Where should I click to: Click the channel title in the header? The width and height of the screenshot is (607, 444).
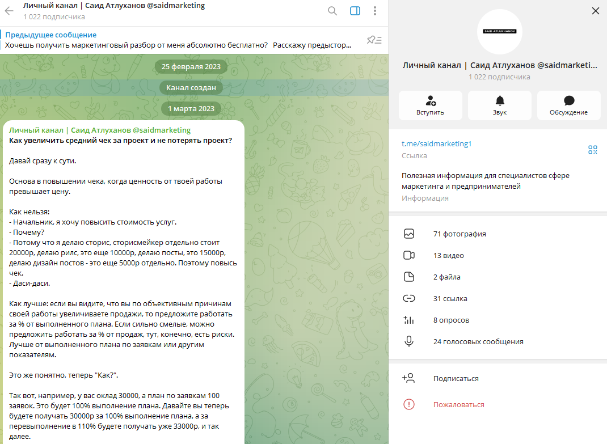pos(114,6)
